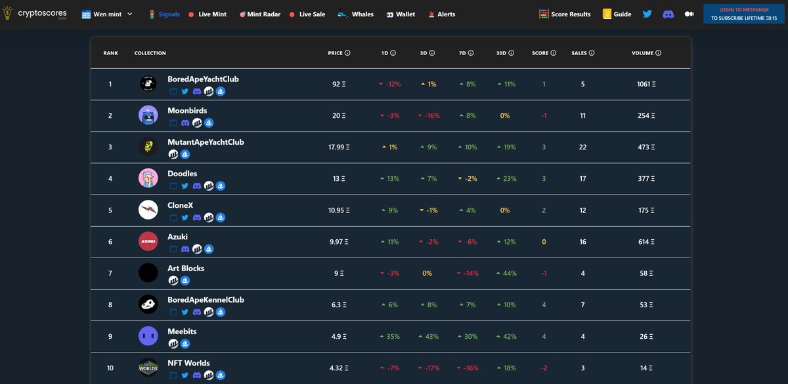788x384 pixels.
Task: Open BoredApeYachtClub chart stats icon
Action: click(209, 91)
